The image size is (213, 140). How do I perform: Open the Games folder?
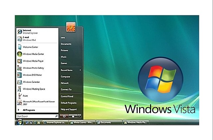click(64, 63)
